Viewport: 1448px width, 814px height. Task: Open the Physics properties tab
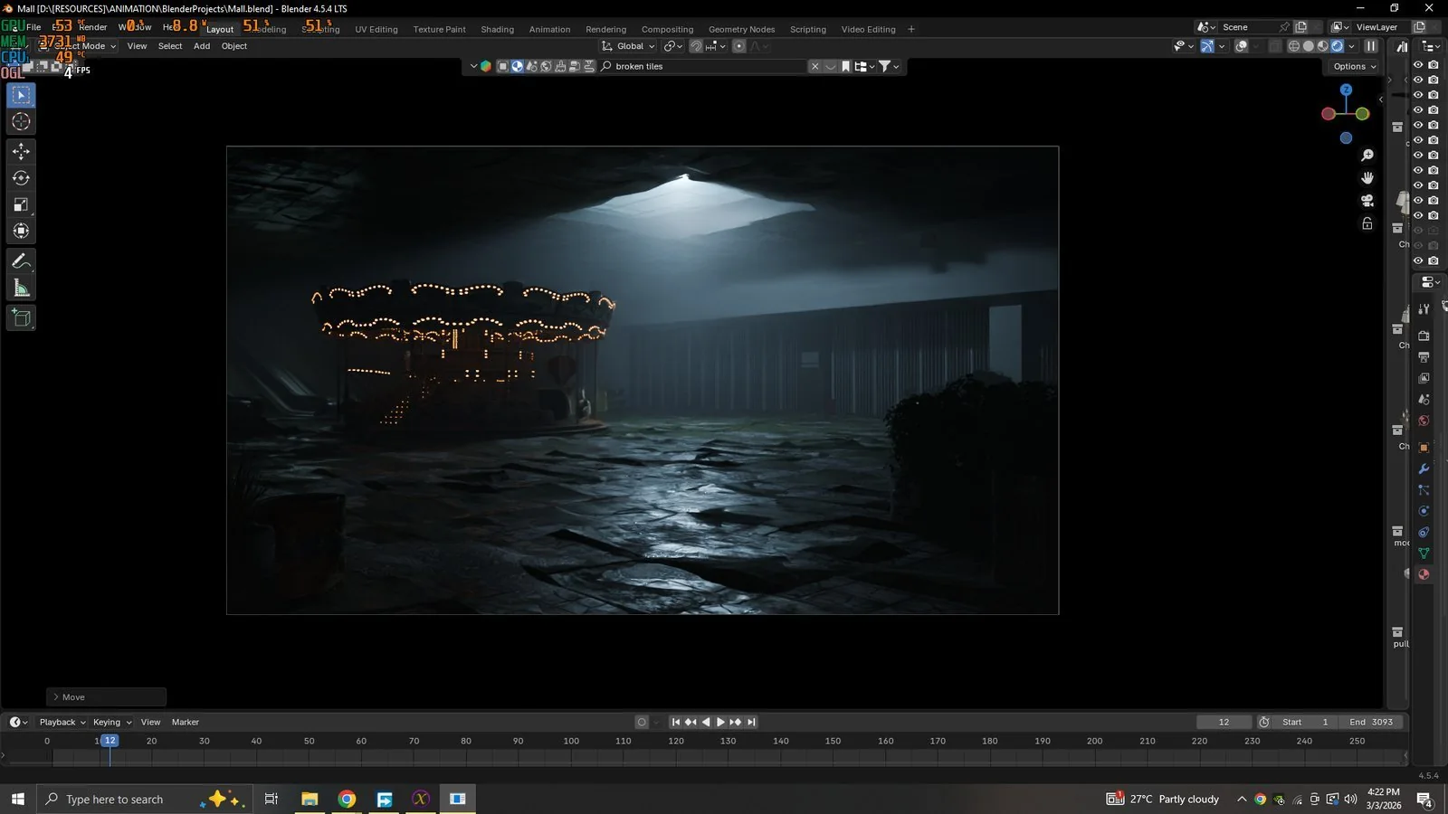[x=1424, y=511]
